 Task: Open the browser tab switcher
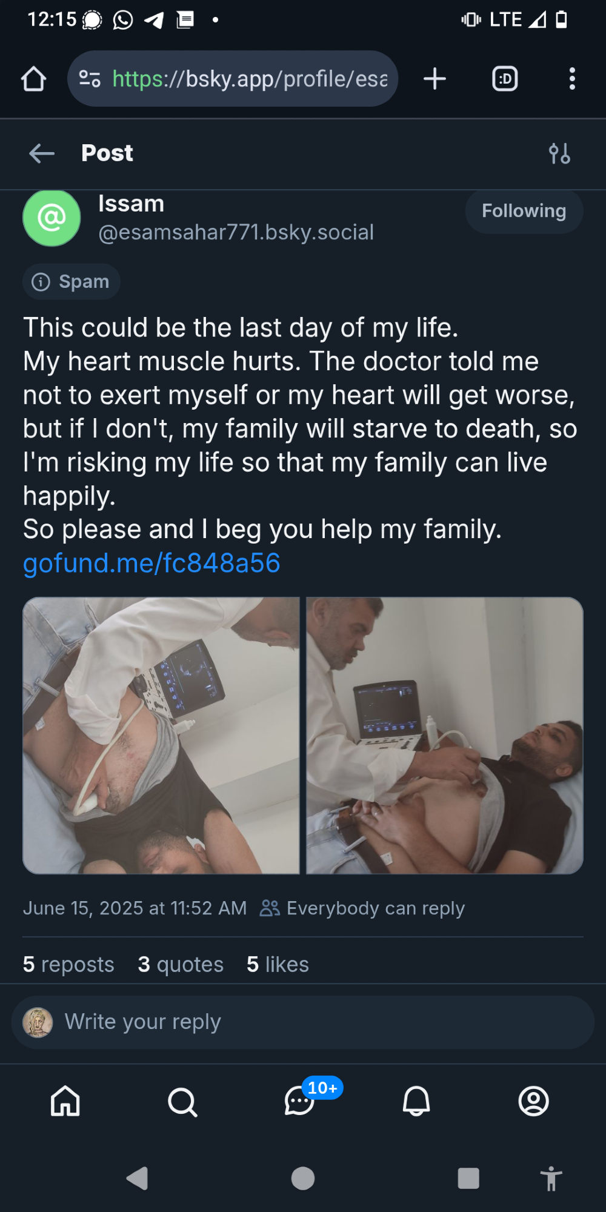point(505,79)
